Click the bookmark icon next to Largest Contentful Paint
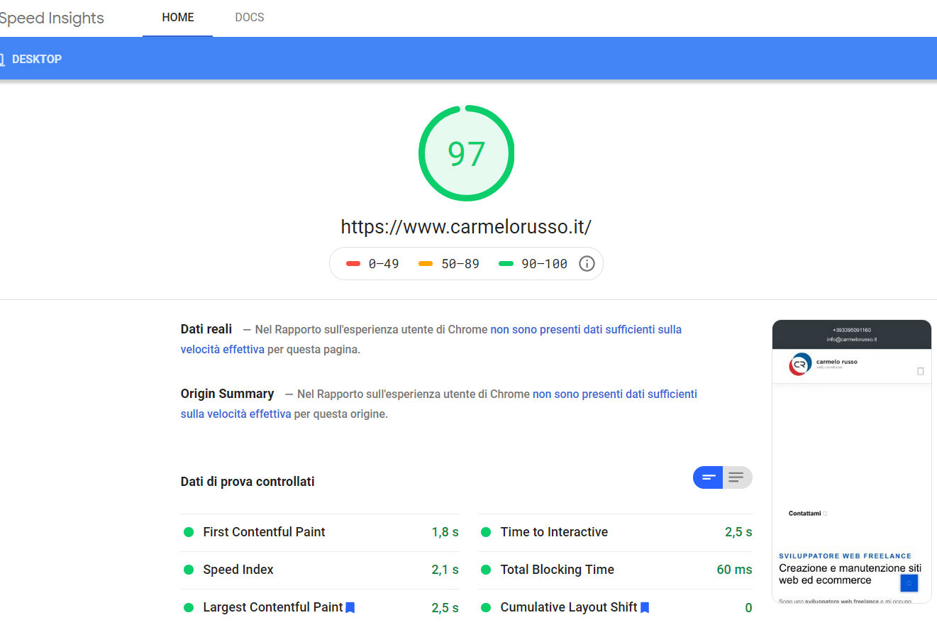The height and width of the screenshot is (625, 937). coord(350,607)
